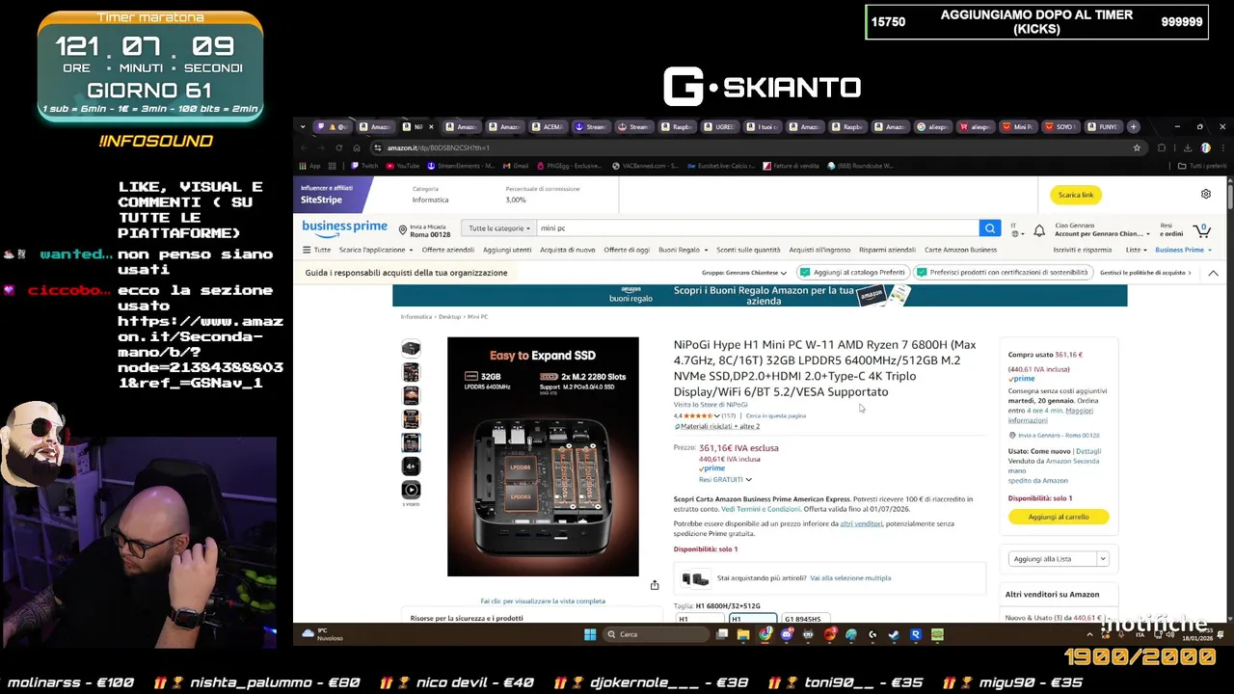Screen dimensions: 1234x694
Task: Click Carte Amazon Business nav link
Action: (960, 250)
